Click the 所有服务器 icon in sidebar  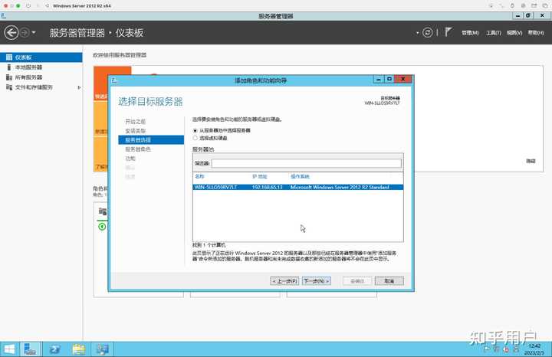[9, 77]
